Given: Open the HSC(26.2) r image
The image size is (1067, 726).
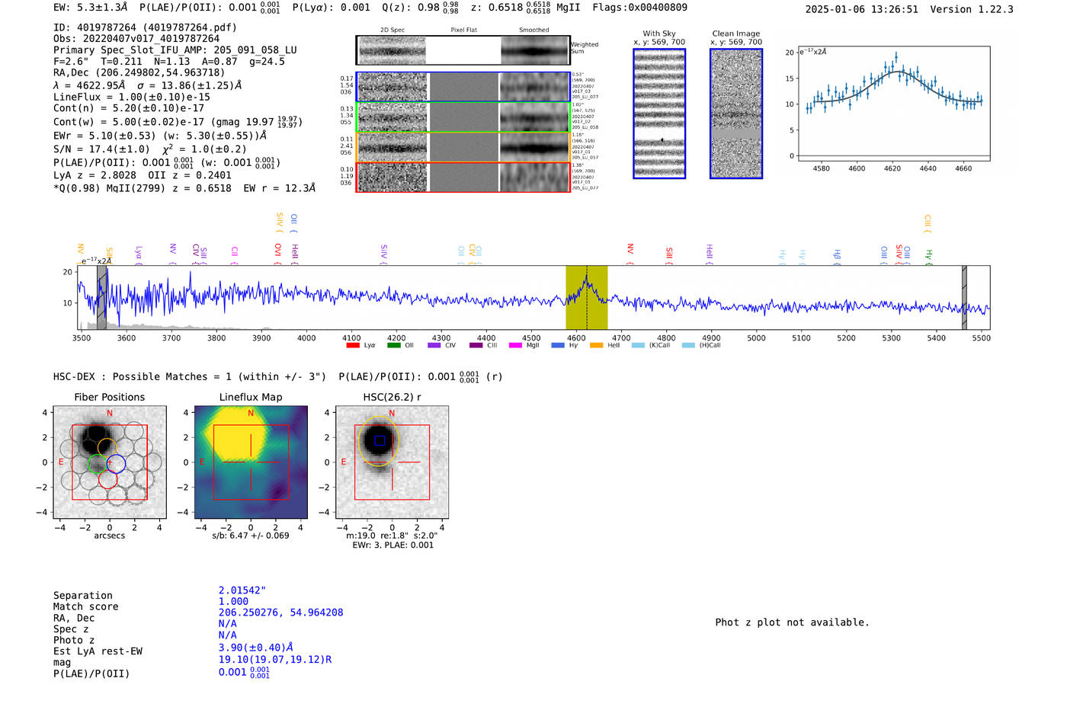Looking at the screenshot, I should point(392,462).
